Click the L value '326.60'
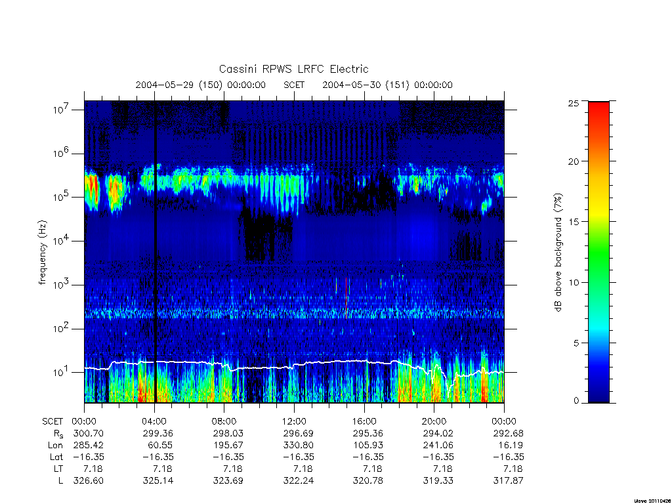 [x=89, y=480]
